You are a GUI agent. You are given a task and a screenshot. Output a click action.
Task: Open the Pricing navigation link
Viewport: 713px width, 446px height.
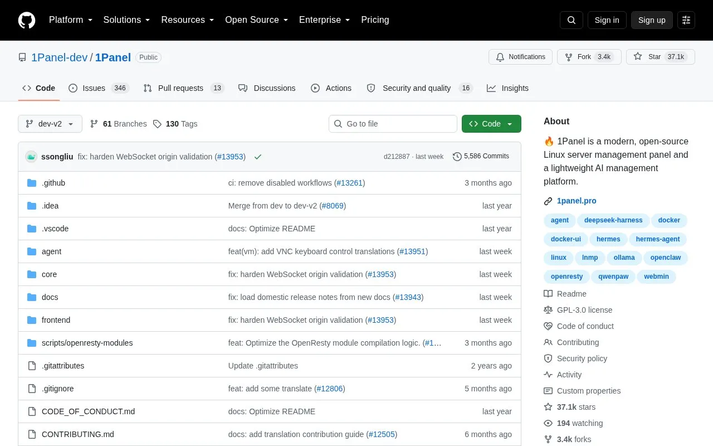pos(375,20)
